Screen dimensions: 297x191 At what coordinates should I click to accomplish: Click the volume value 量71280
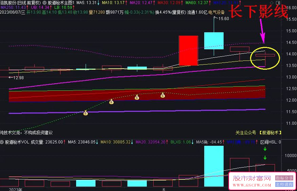tap(97, 13)
